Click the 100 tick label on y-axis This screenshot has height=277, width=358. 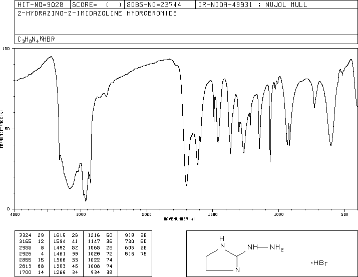(6, 49)
